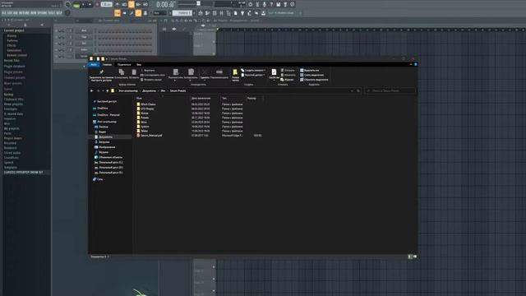This screenshot has width=526, height=296.
Task: Click Обратить выделение in Explorer ribbon
Action: click(314, 80)
